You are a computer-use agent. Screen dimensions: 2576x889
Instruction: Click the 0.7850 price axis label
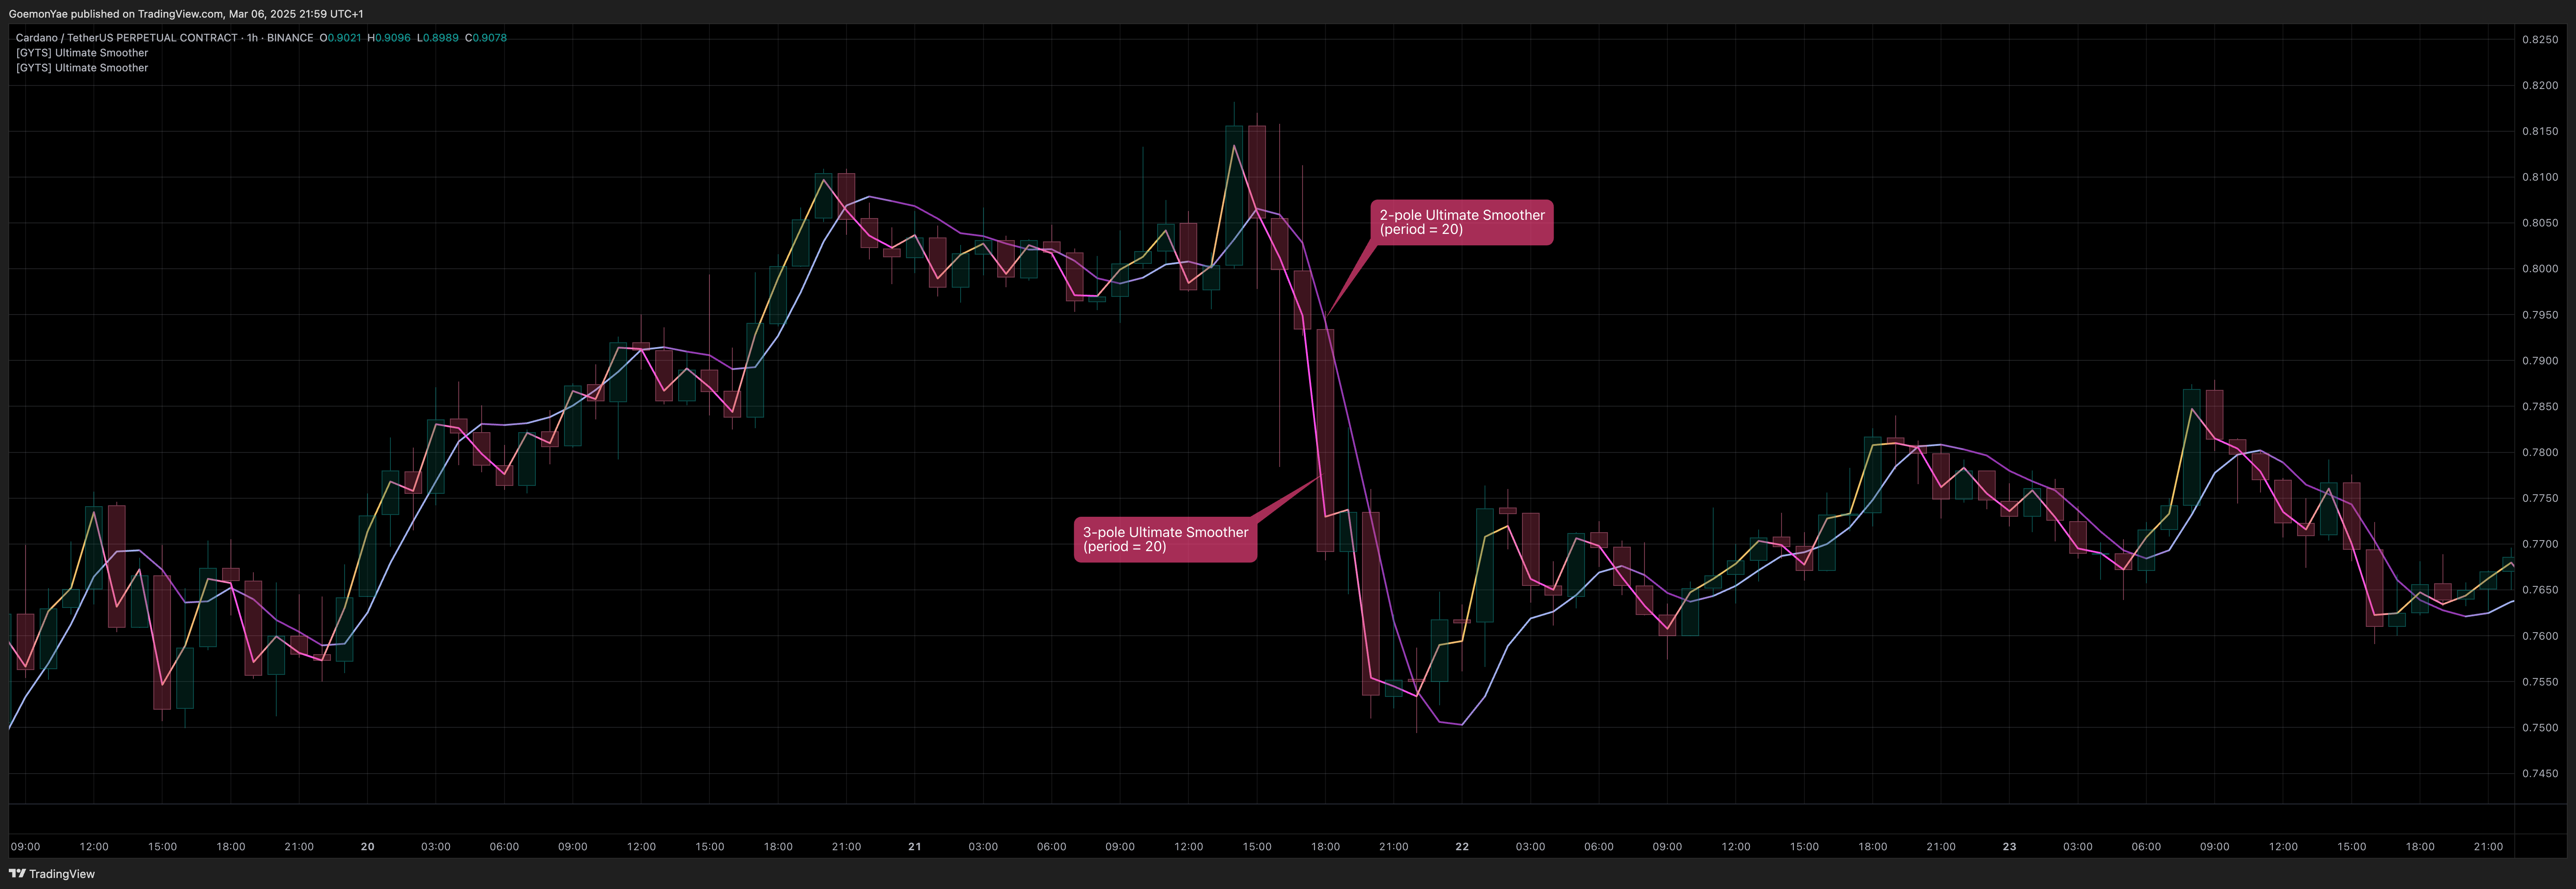(x=2540, y=407)
